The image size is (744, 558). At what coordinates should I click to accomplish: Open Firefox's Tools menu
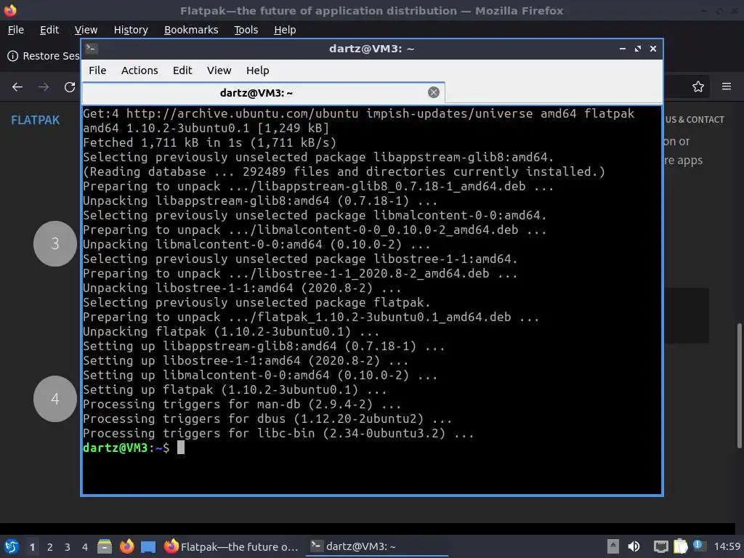coord(246,29)
